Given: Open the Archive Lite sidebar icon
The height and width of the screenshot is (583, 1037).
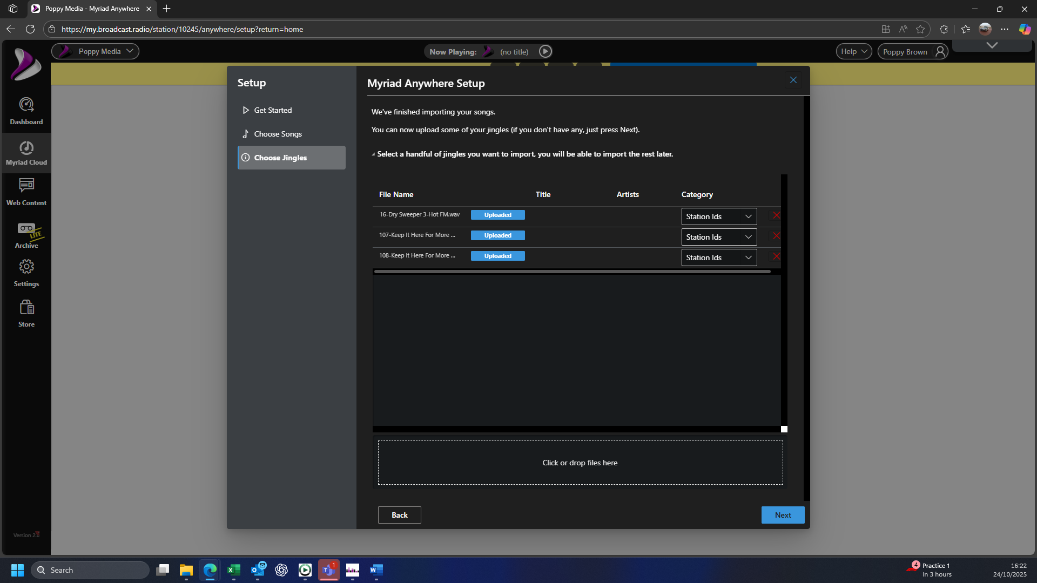Looking at the screenshot, I should pos(26,235).
